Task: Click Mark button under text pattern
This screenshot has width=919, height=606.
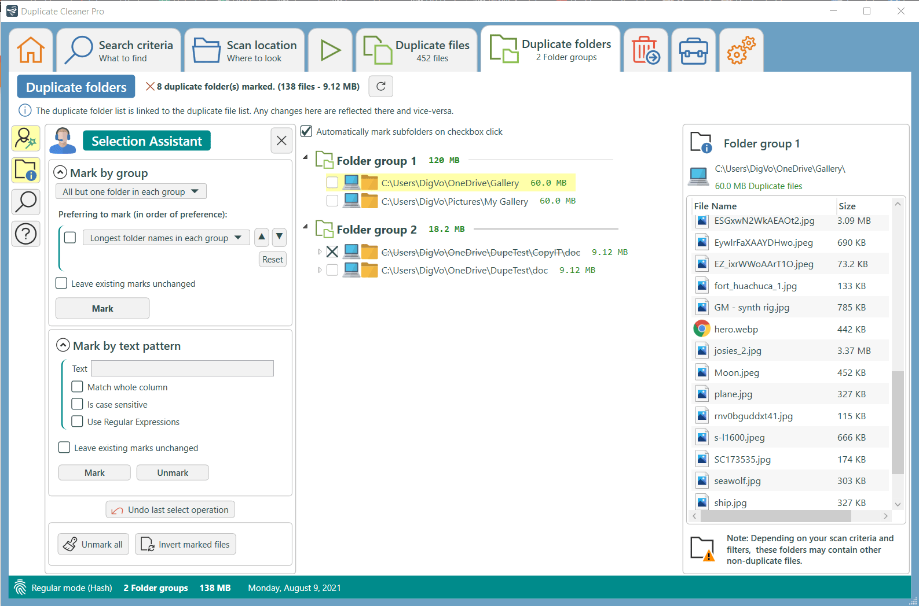Action: 94,472
